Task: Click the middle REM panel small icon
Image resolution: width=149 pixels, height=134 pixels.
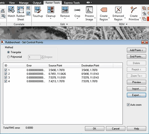Action: click(x=144, y=14)
